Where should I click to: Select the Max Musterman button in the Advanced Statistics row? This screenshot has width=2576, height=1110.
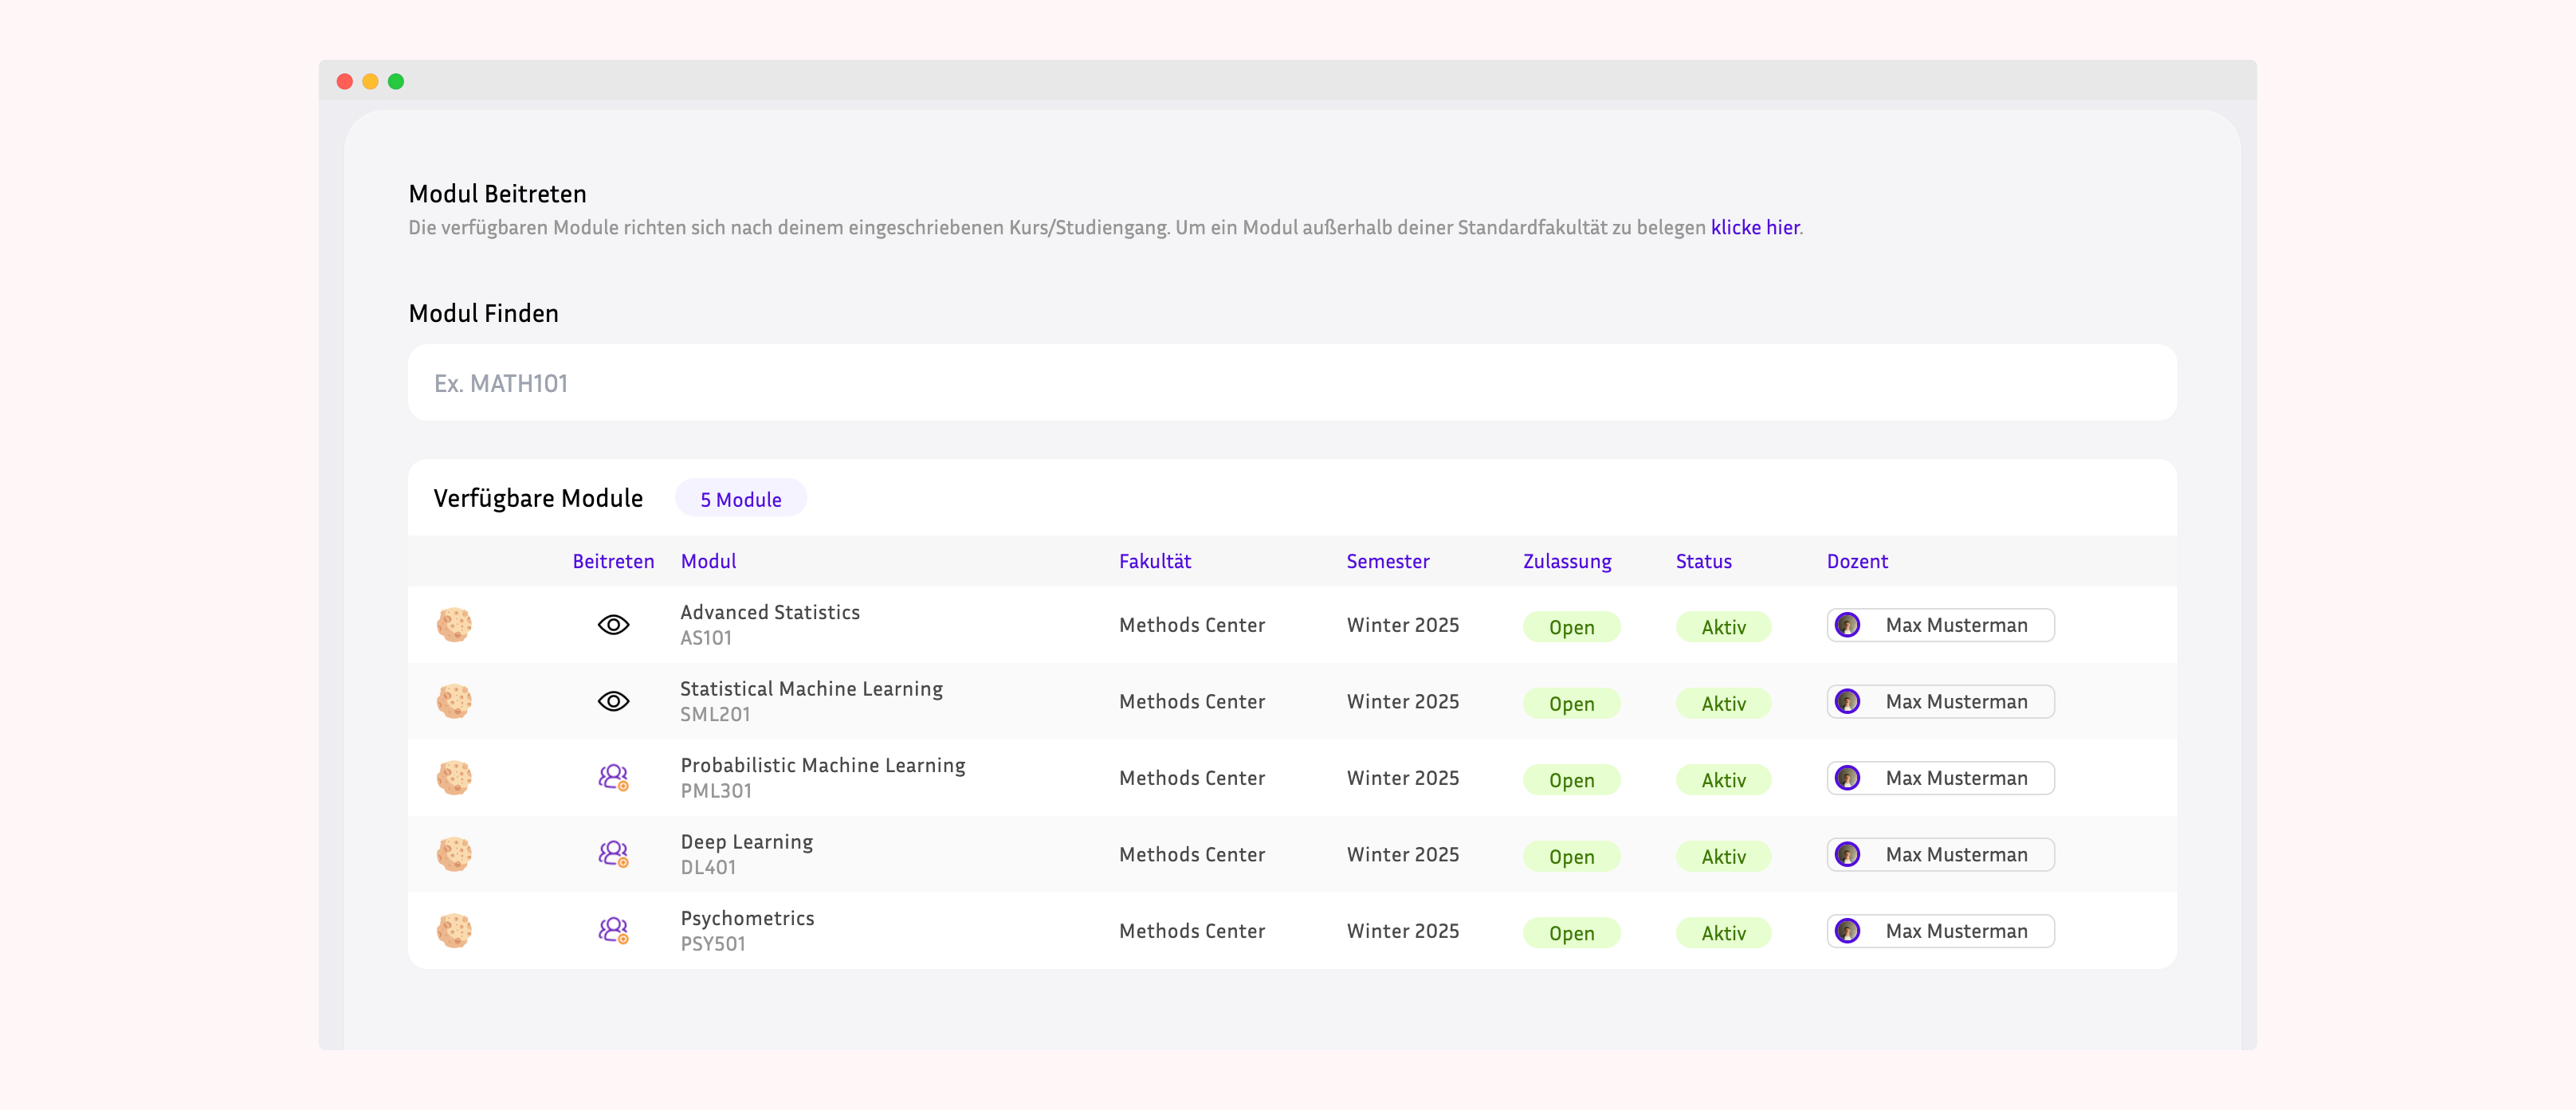pyautogui.click(x=1939, y=625)
